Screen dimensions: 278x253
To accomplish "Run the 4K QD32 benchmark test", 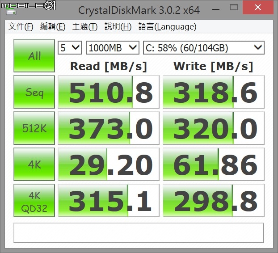I will coord(34,201).
